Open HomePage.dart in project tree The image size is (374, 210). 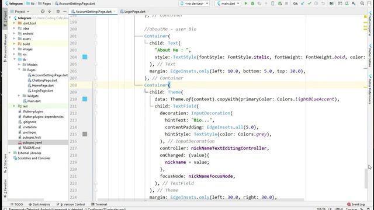point(43,86)
